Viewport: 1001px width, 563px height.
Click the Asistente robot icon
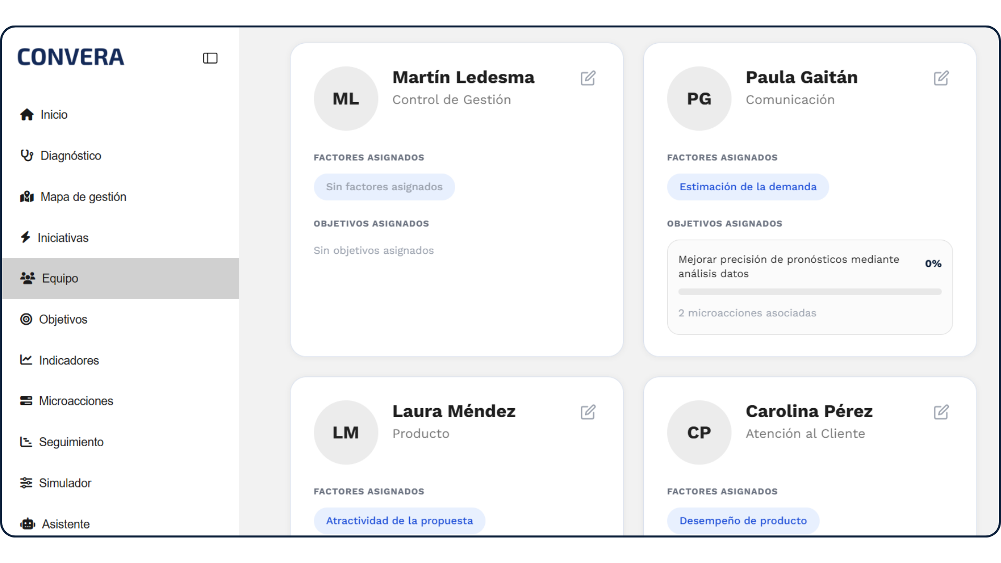click(28, 524)
